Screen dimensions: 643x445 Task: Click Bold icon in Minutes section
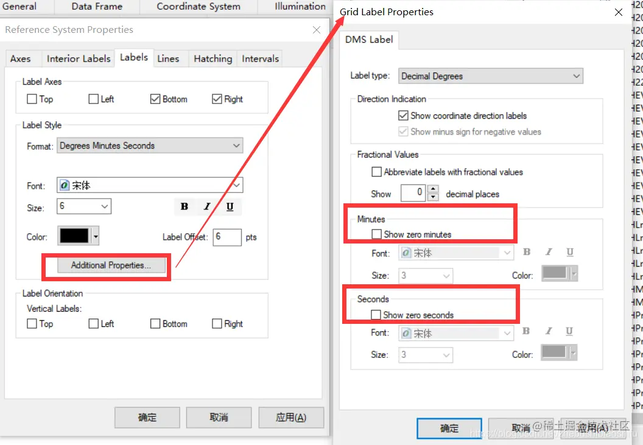[527, 252]
